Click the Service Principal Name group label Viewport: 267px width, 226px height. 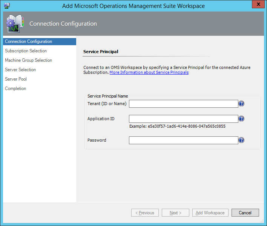107,96
